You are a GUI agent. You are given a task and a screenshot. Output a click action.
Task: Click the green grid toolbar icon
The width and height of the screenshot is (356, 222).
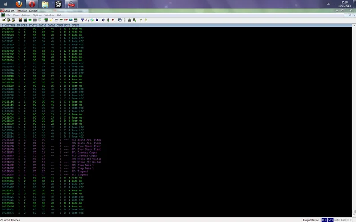click(x=46, y=20)
